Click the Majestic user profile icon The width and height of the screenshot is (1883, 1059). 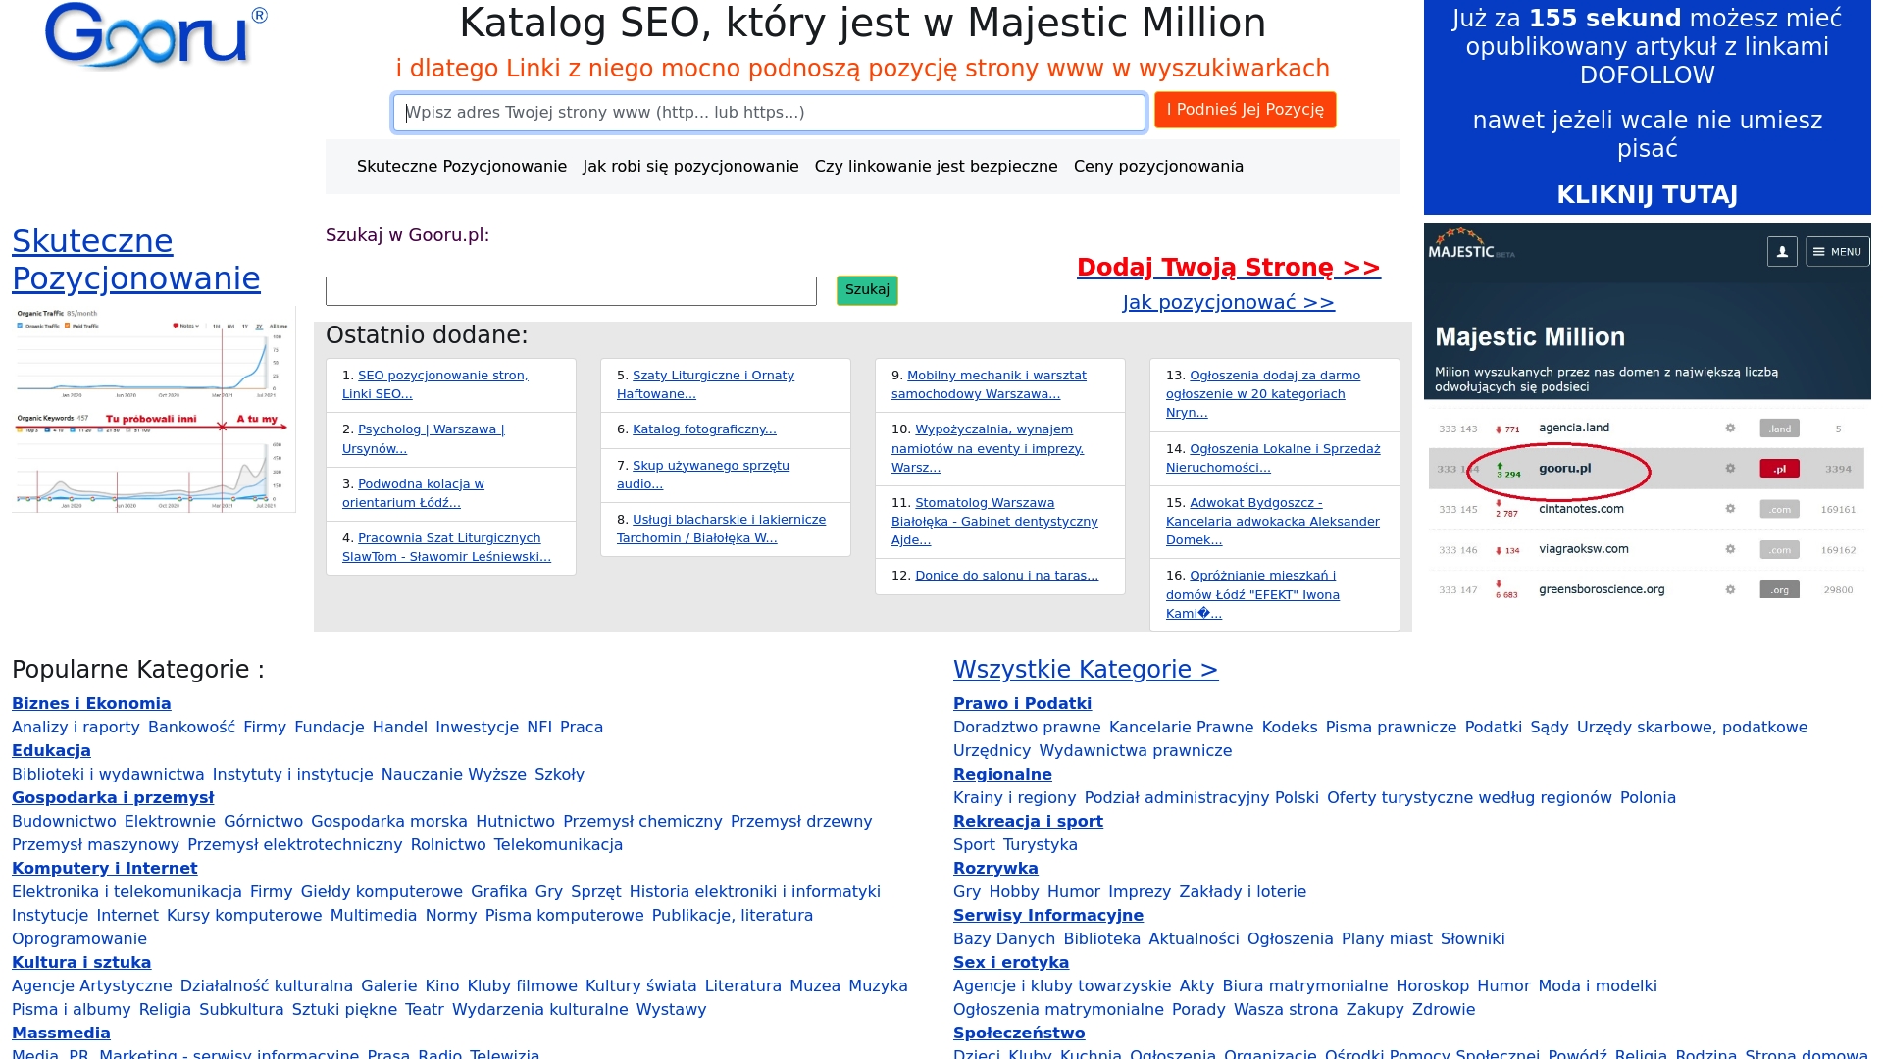[1782, 252]
